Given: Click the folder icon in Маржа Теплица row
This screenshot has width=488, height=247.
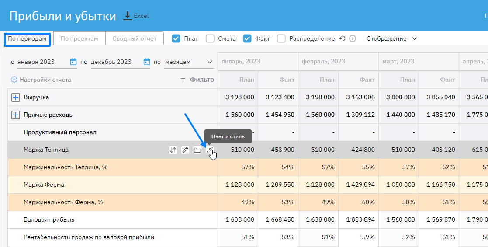Looking at the screenshot, I should tap(197, 150).
